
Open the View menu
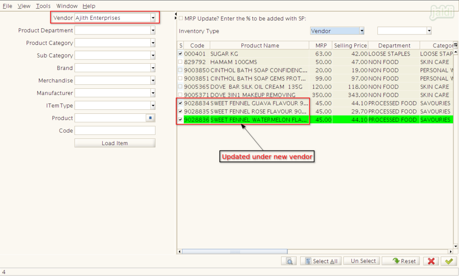24,6
